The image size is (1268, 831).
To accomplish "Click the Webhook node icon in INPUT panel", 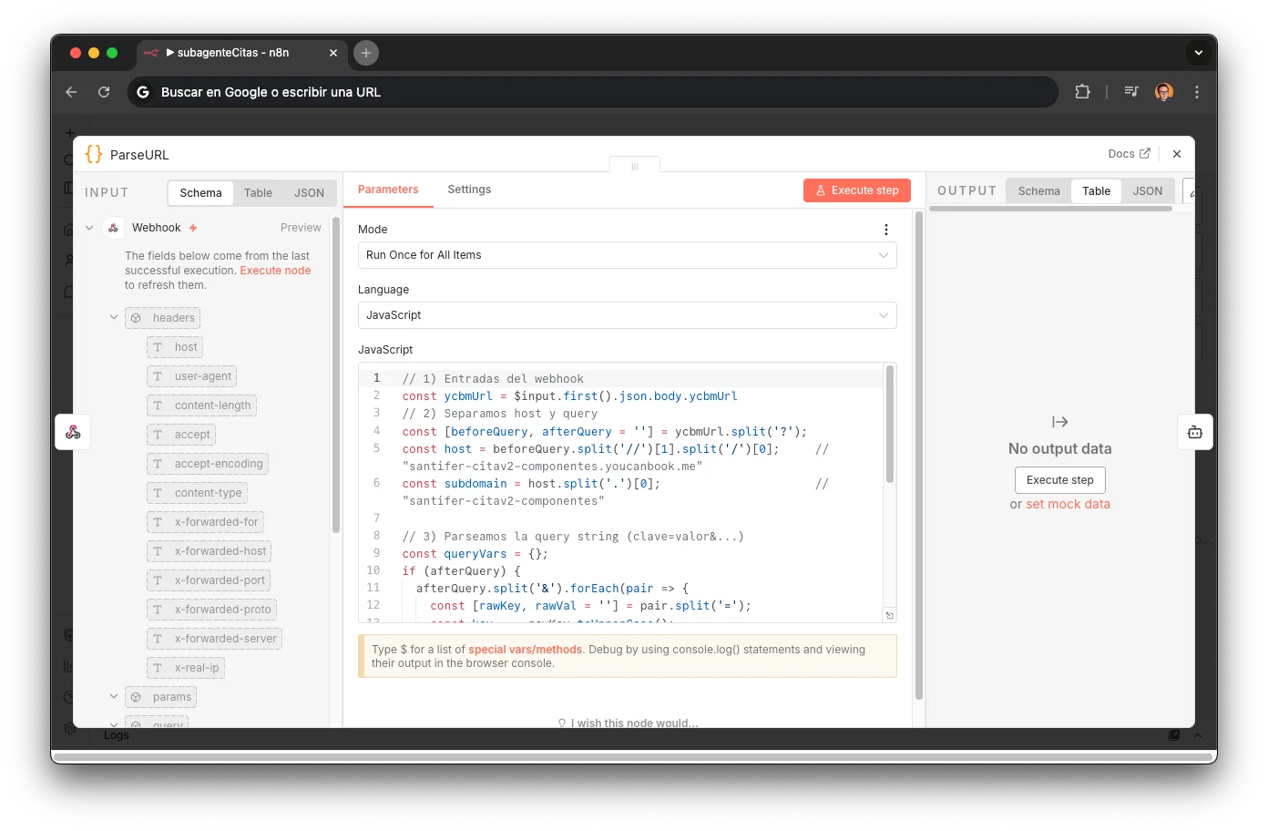I will click(x=113, y=227).
